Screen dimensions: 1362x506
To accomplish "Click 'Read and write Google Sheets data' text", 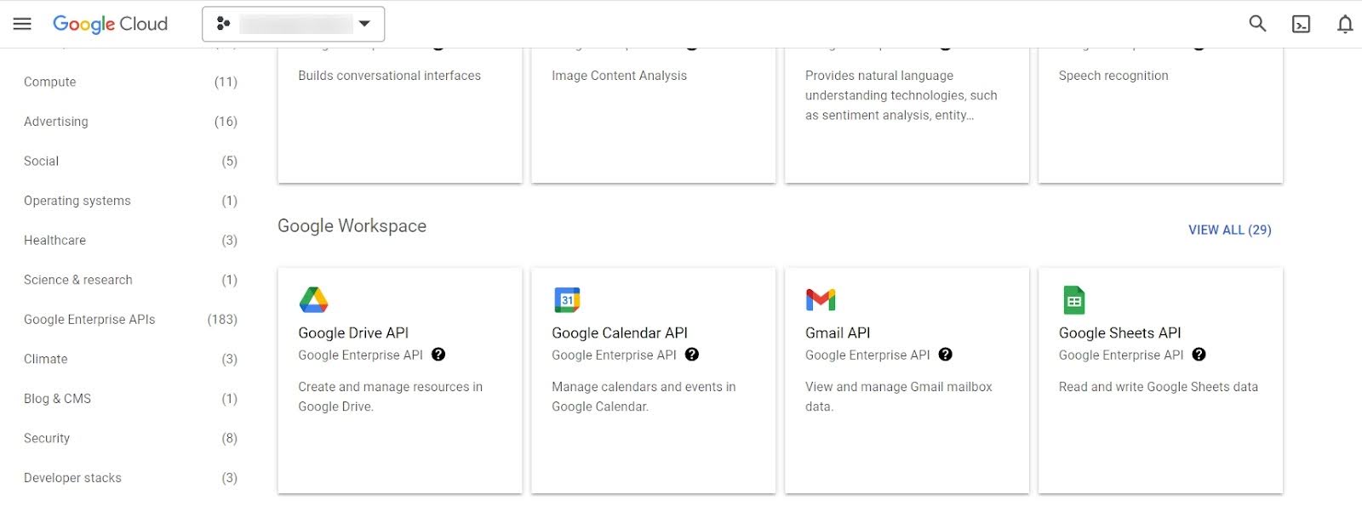I will (1159, 387).
